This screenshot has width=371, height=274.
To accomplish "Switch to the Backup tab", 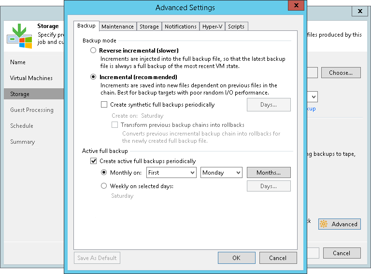I will (86, 26).
